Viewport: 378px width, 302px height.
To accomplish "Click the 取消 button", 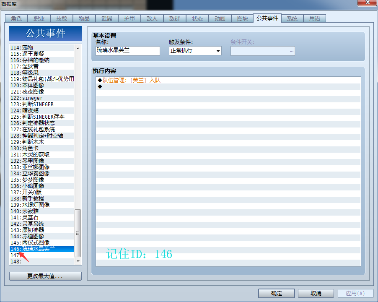I will coord(316,293).
